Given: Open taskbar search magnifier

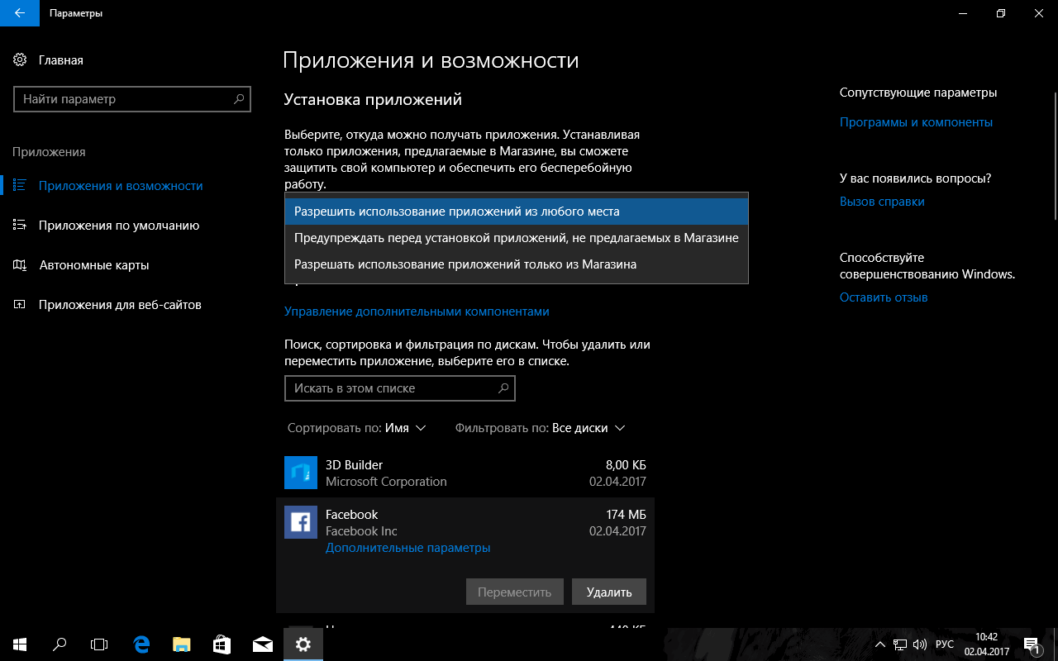Looking at the screenshot, I should click(60, 644).
